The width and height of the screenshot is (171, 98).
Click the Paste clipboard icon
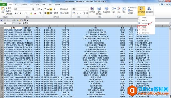pos(3,9)
